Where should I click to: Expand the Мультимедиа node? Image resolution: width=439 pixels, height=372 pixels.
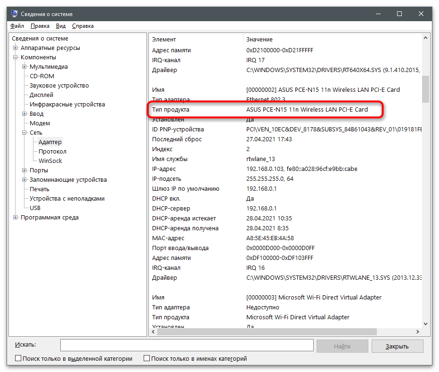pos(24,67)
